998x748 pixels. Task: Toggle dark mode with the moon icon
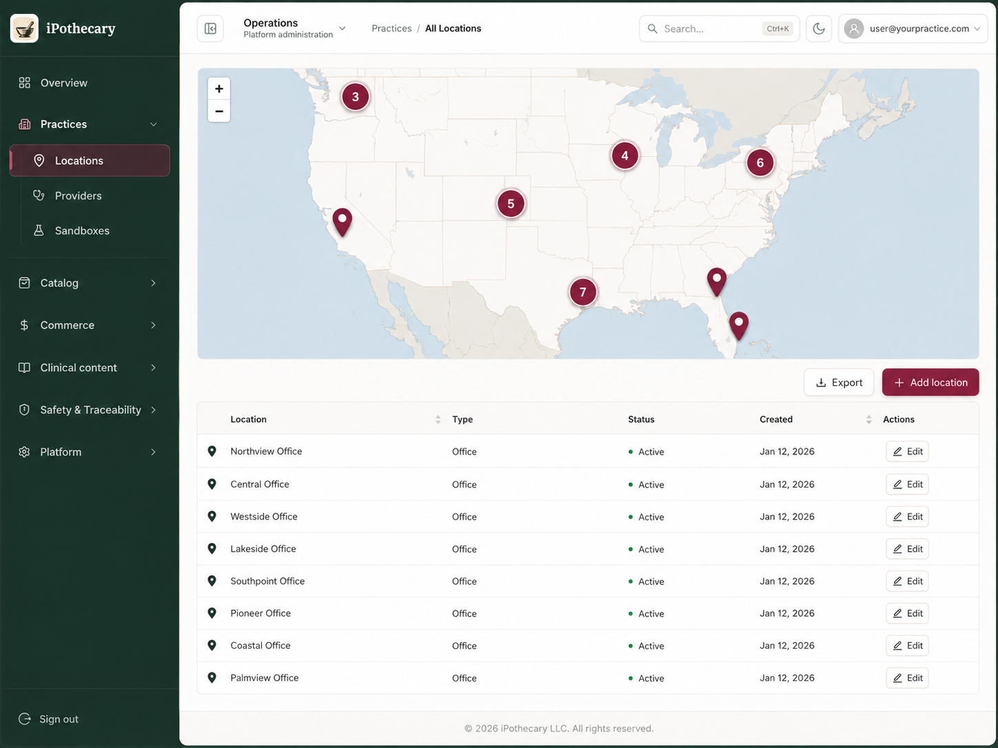coord(819,28)
